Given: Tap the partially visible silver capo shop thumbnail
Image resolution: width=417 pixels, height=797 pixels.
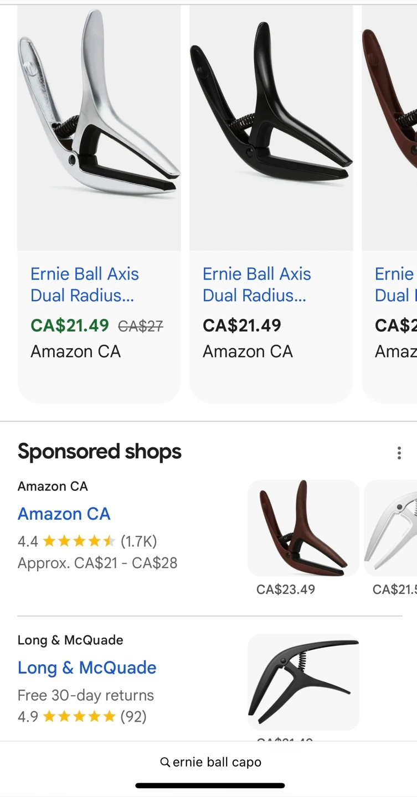Looking at the screenshot, I should pyautogui.click(x=390, y=528).
